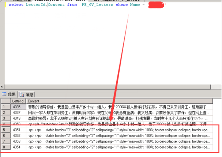
Task: Place cursor on the select keyword
Action: 16,5
